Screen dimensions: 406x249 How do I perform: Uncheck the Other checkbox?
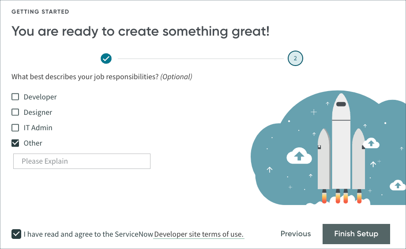[15, 143]
